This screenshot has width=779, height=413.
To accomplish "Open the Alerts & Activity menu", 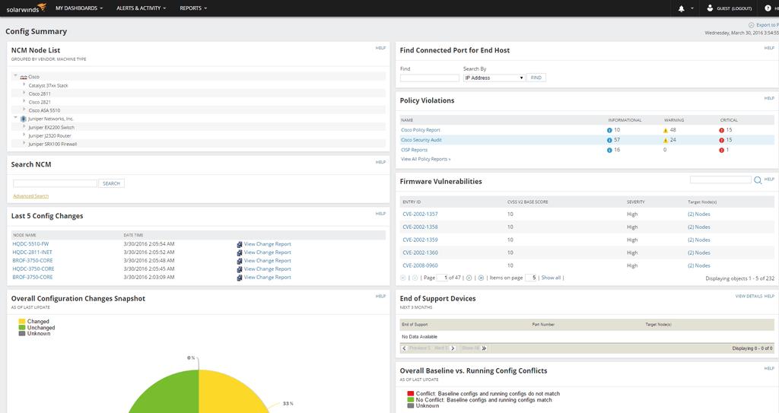I will [x=141, y=8].
